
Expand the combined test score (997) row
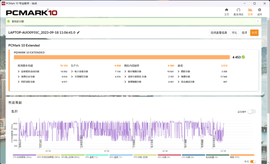178,82
